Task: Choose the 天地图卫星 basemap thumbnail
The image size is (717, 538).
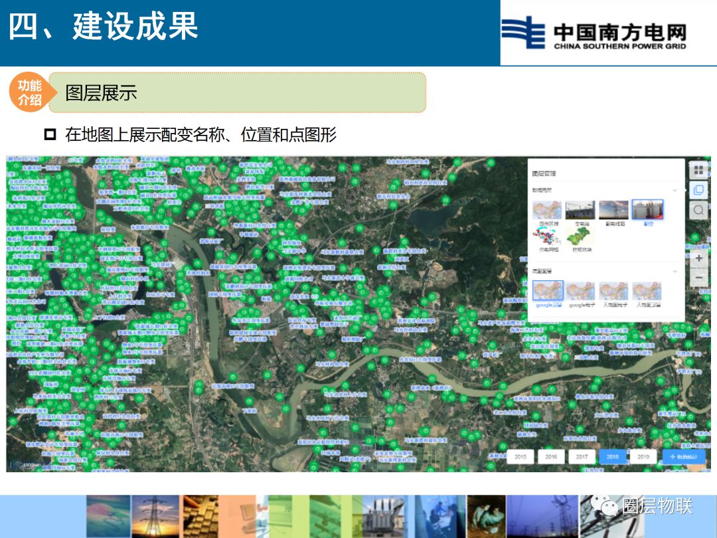Action: 647,291
